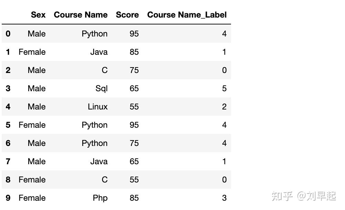Click the Sex column header

click(38, 15)
